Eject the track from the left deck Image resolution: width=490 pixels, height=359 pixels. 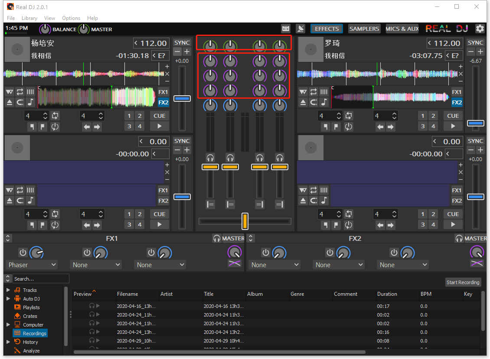(9, 102)
